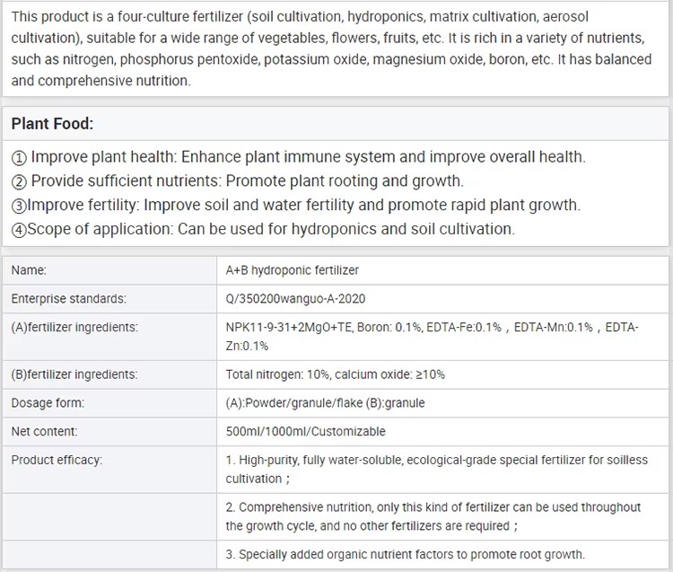
Task: Click the circled number 3 bullet icon
Action: pyautogui.click(x=19, y=206)
